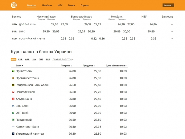The image size is (185, 139).
Task: Click the Кредитвест Банк logo icon
Action: [13, 127]
